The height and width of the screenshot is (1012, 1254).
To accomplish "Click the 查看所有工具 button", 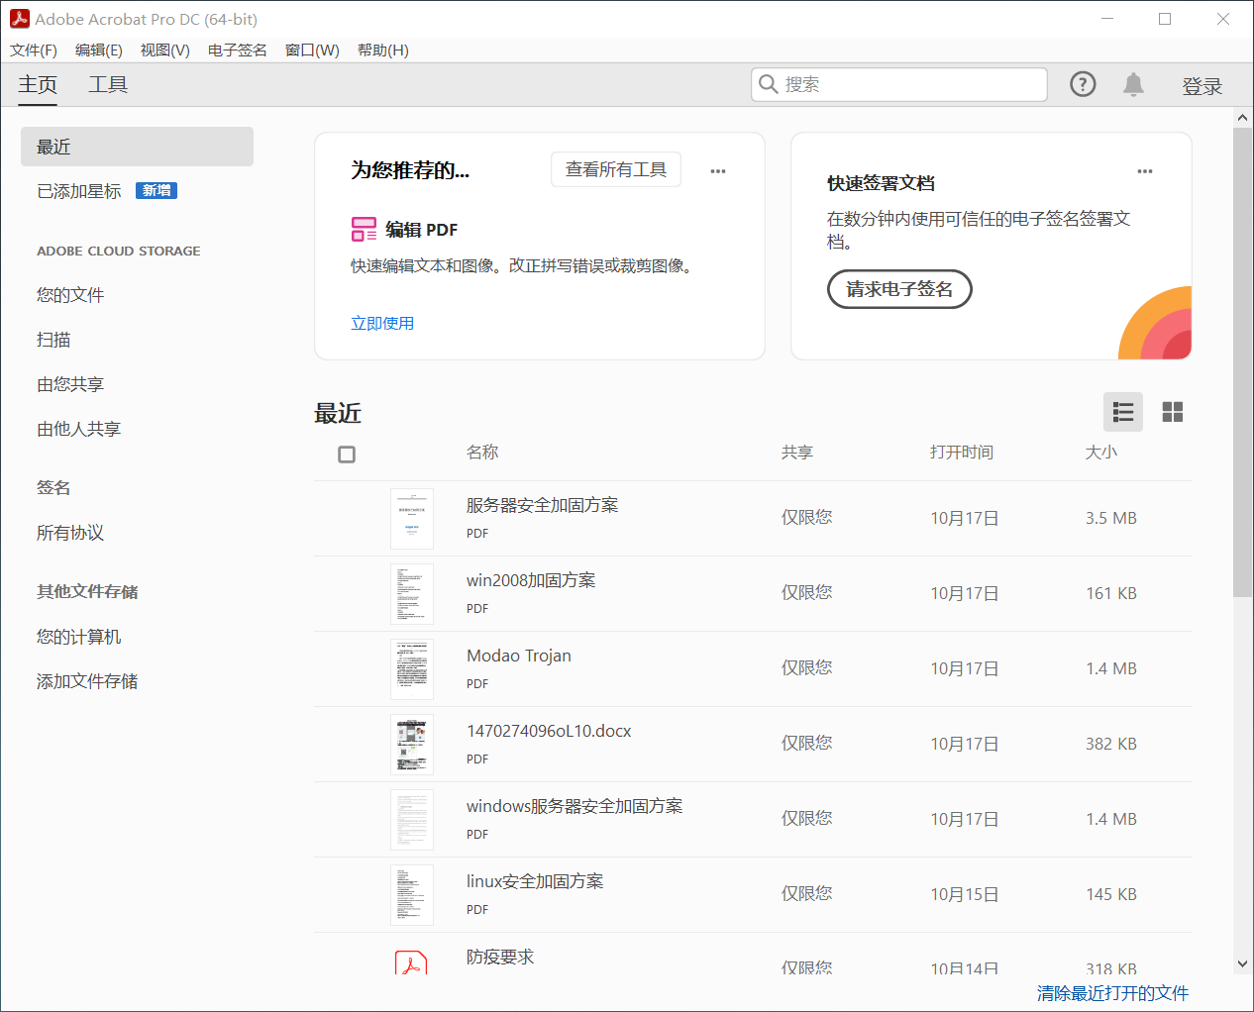I will click(x=615, y=170).
